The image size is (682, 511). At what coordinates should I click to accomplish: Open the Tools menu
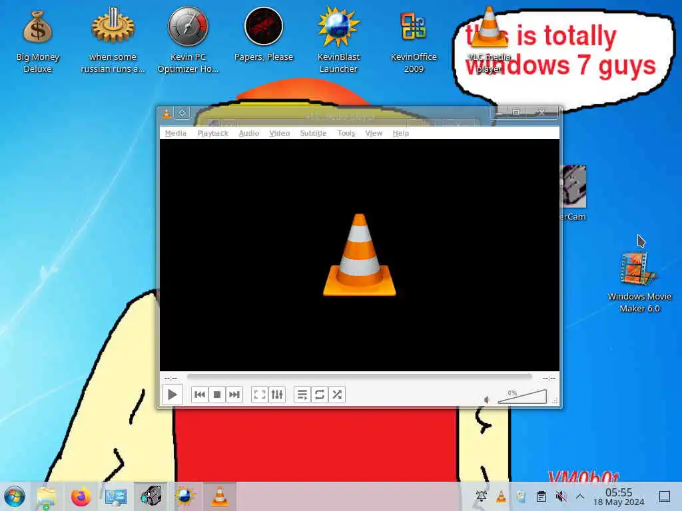point(346,133)
